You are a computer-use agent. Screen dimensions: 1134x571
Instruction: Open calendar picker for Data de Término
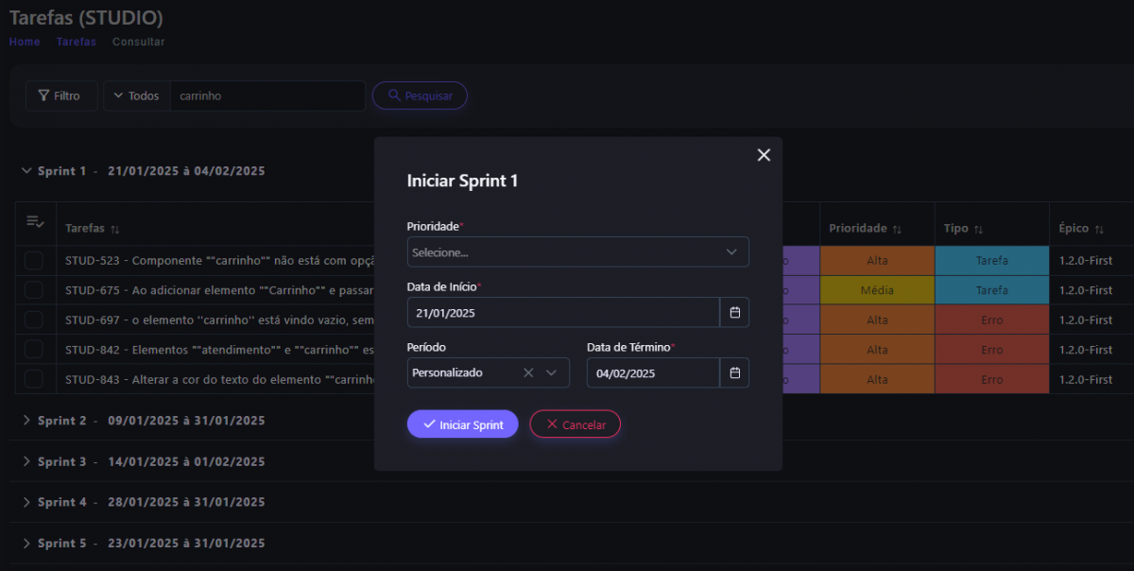point(734,373)
